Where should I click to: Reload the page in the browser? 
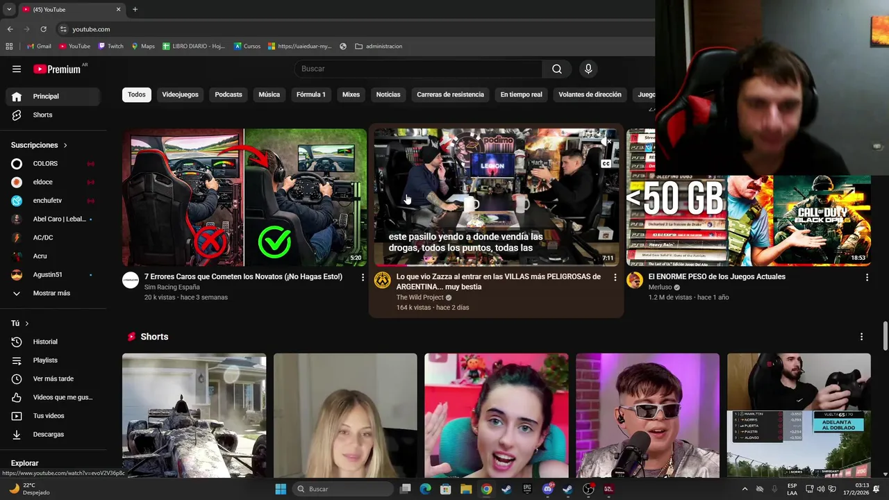coord(43,29)
